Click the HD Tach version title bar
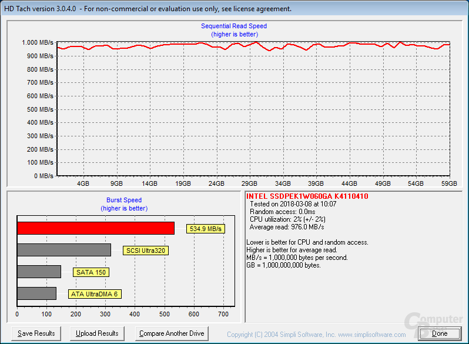 click(x=235, y=9)
